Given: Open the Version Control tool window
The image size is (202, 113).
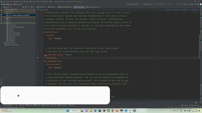Looking at the screenshot, I should point(8,105).
